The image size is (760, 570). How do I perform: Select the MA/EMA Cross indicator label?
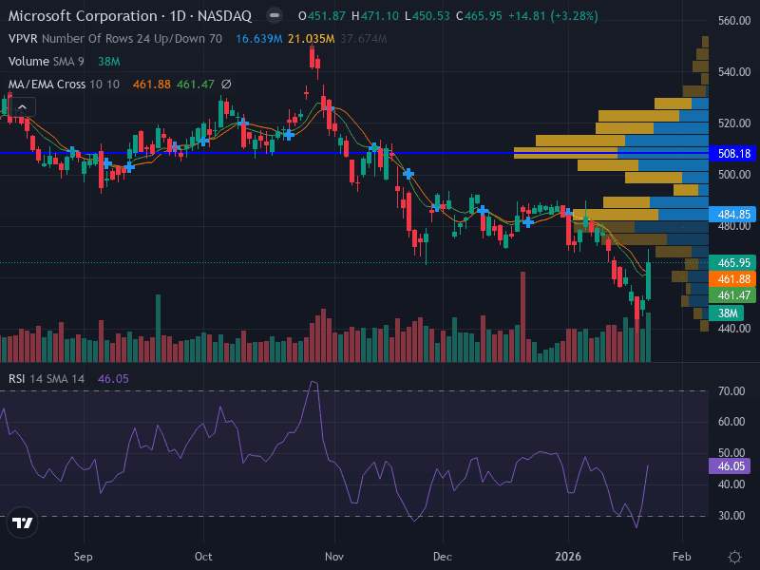[64, 85]
